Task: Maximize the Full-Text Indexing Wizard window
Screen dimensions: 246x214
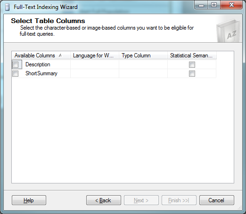Action: coord(214,5)
